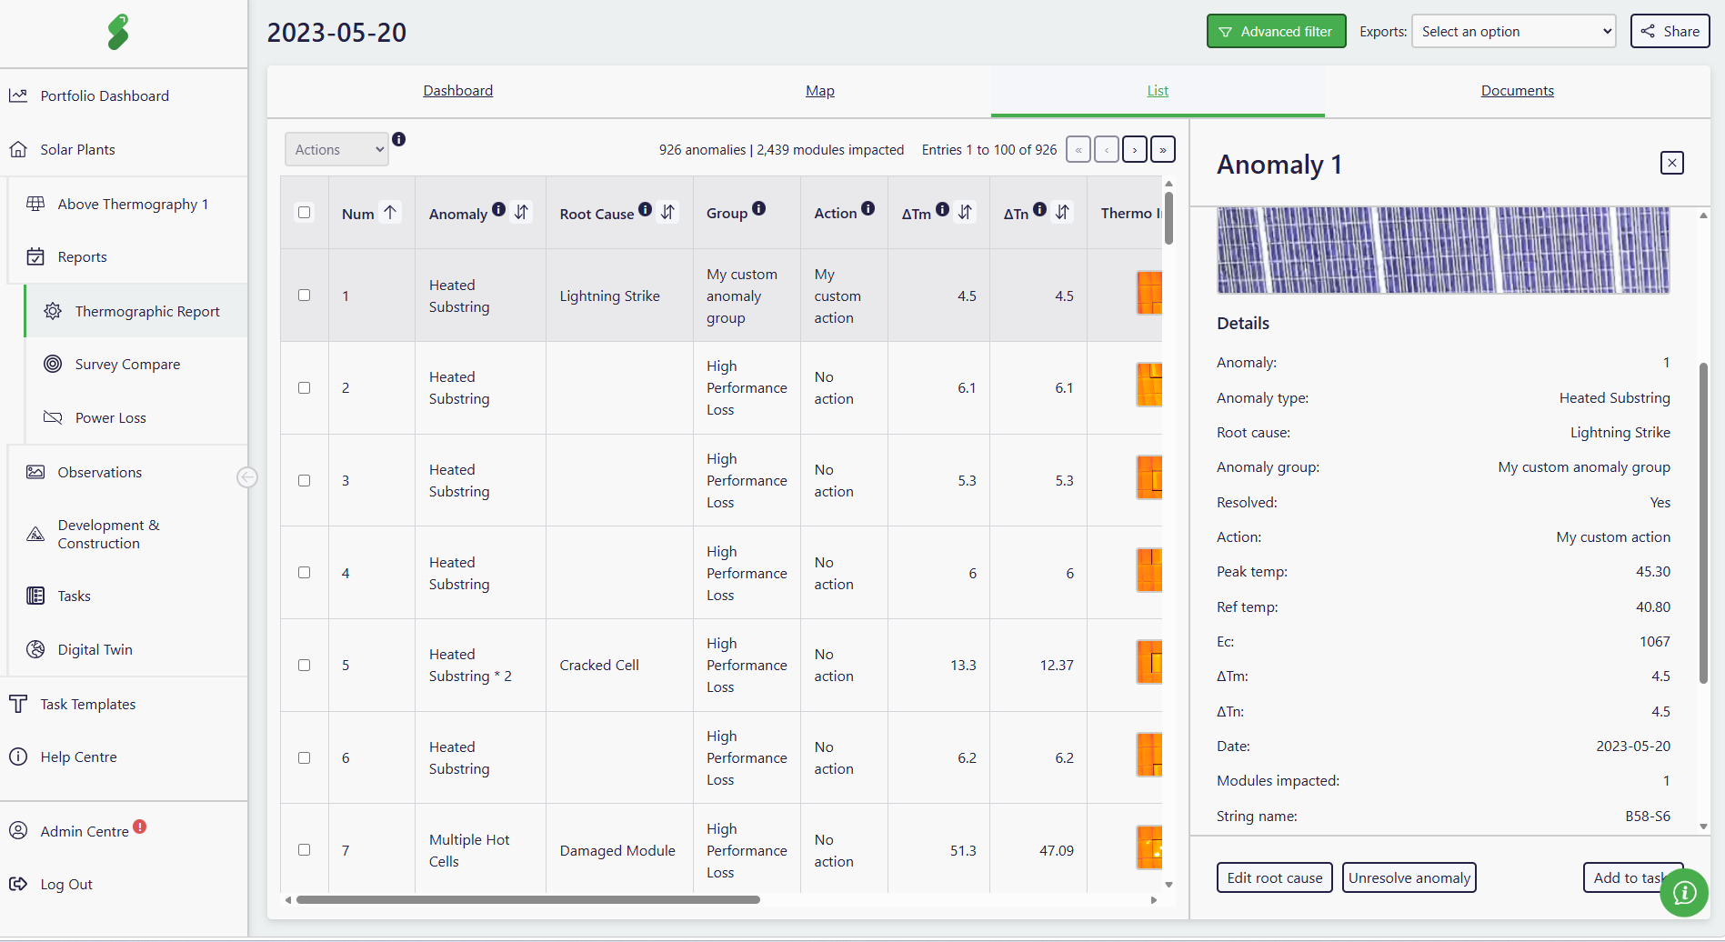Go to next page of entries
The width and height of the screenshot is (1725, 942).
[1135, 149]
